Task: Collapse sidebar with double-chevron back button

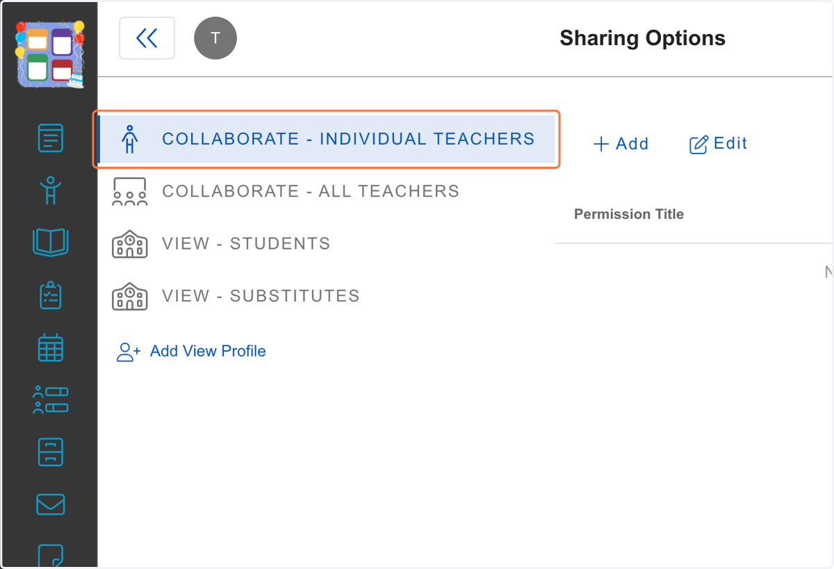Action: [147, 38]
